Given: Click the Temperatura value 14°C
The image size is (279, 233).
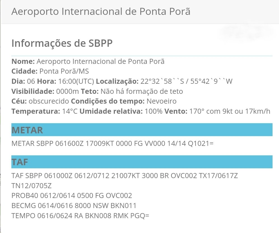Looking at the screenshot, I should (x=70, y=111).
